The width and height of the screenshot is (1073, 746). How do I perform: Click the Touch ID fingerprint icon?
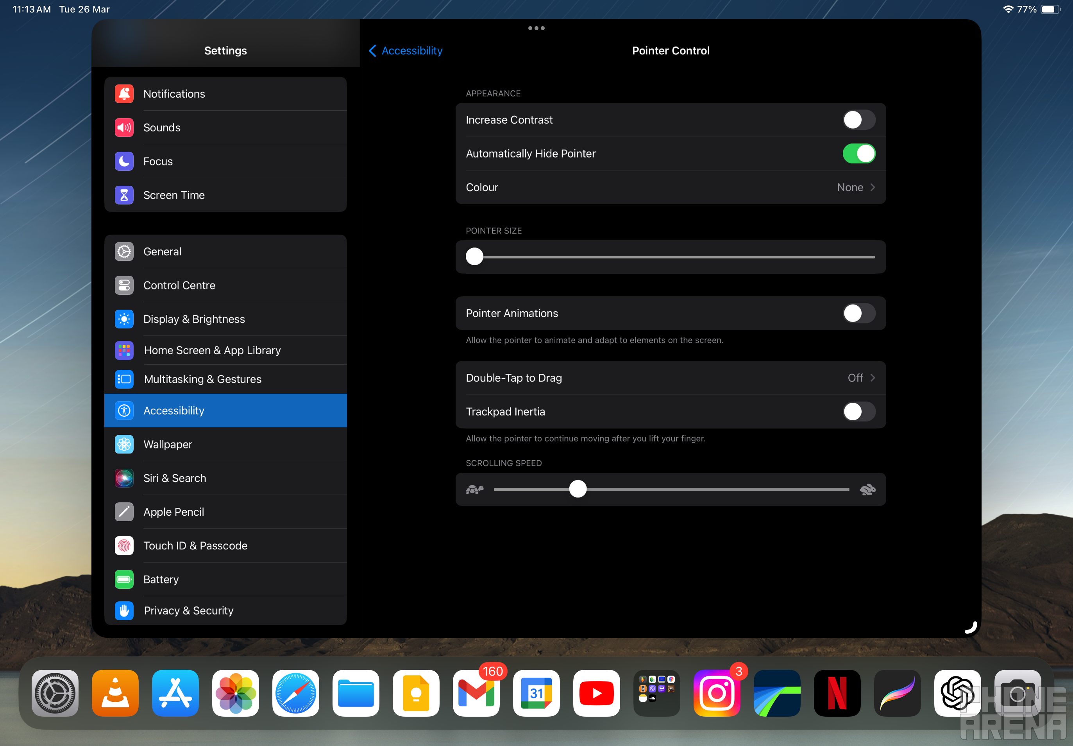(x=124, y=545)
